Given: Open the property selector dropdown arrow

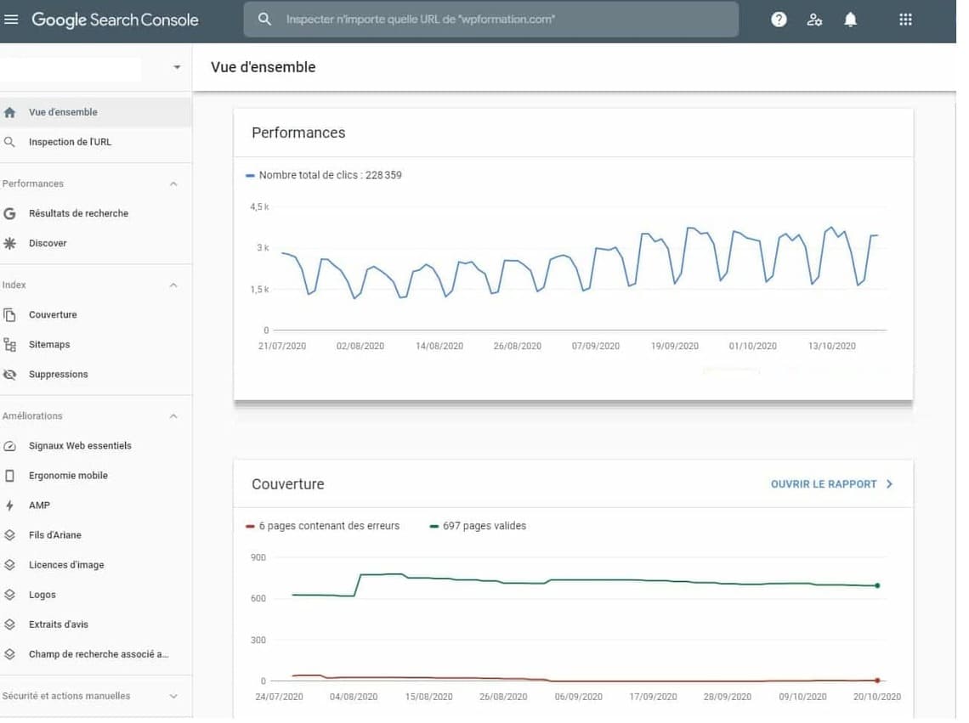Looking at the screenshot, I should click(x=179, y=68).
